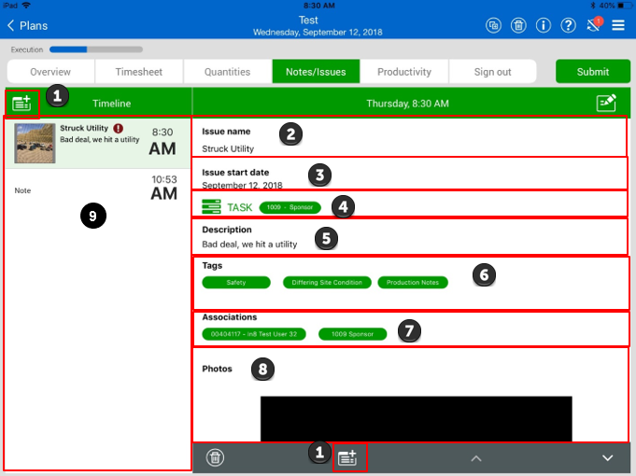Open the Productivity tab
The width and height of the screenshot is (636, 476).
[x=403, y=72]
